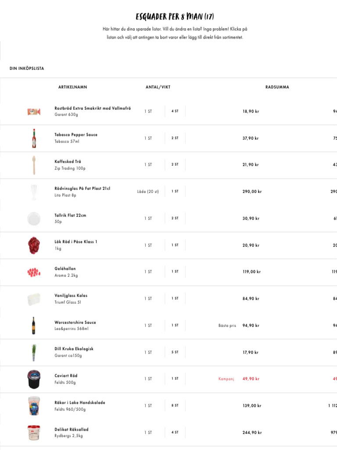Click the Räkor i Lake bucket image

(x=34, y=406)
